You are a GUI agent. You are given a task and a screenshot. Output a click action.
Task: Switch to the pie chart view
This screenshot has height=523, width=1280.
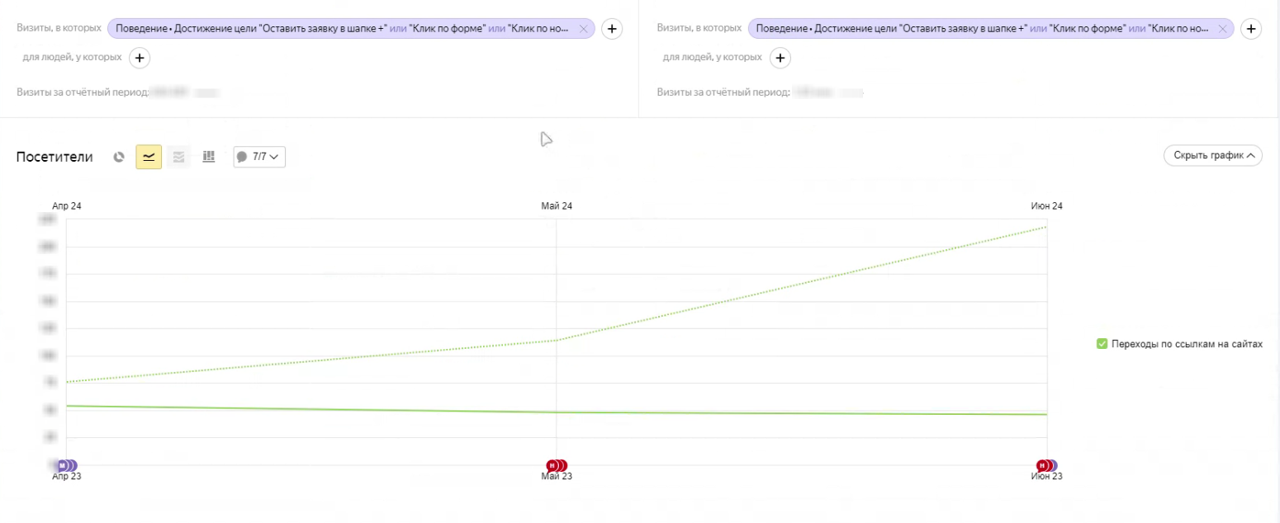coord(119,156)
